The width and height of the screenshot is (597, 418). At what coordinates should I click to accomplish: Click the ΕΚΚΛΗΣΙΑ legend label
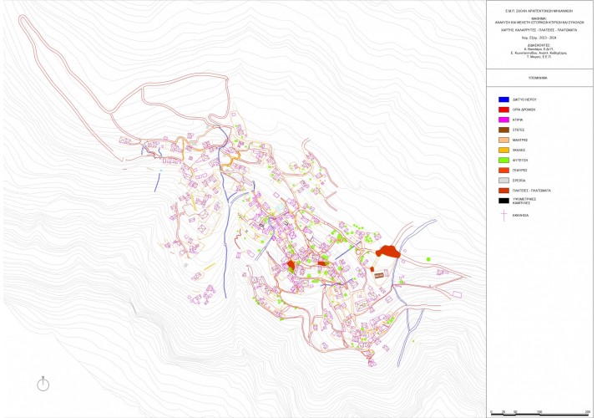click(x=520, y=216)
